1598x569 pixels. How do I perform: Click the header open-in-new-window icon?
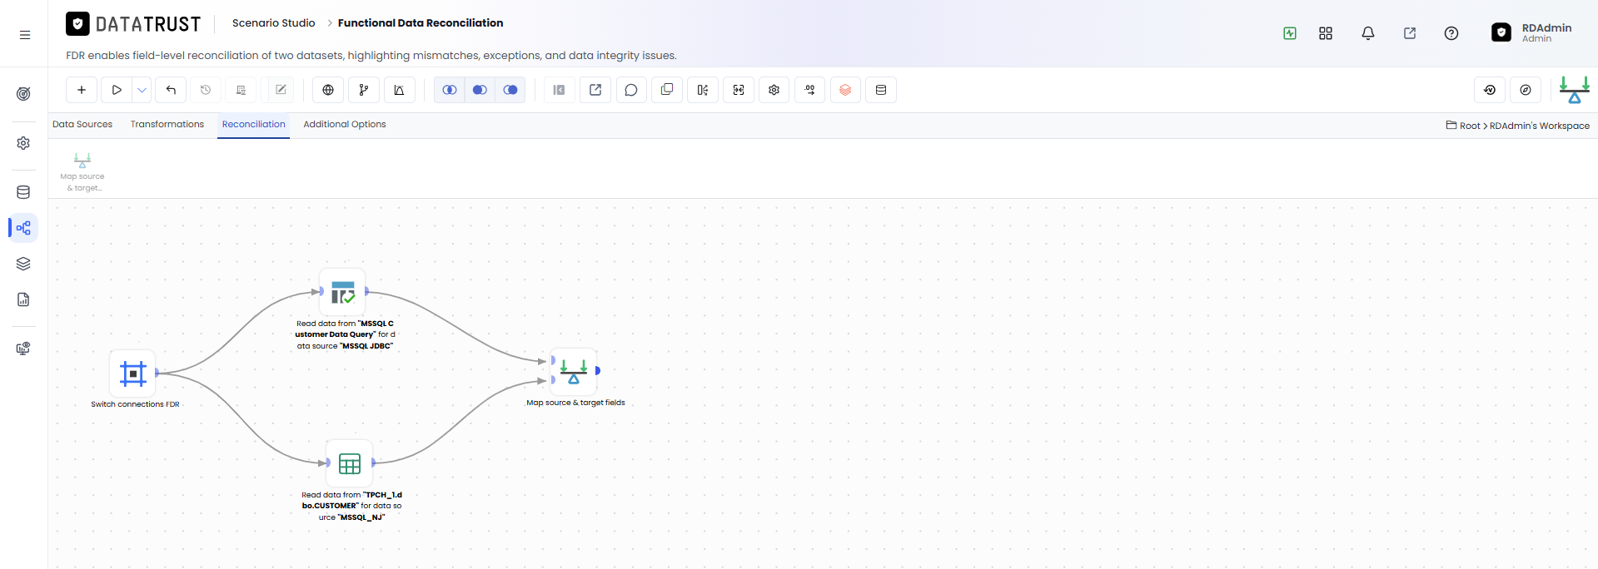(x=1410, y=33)
